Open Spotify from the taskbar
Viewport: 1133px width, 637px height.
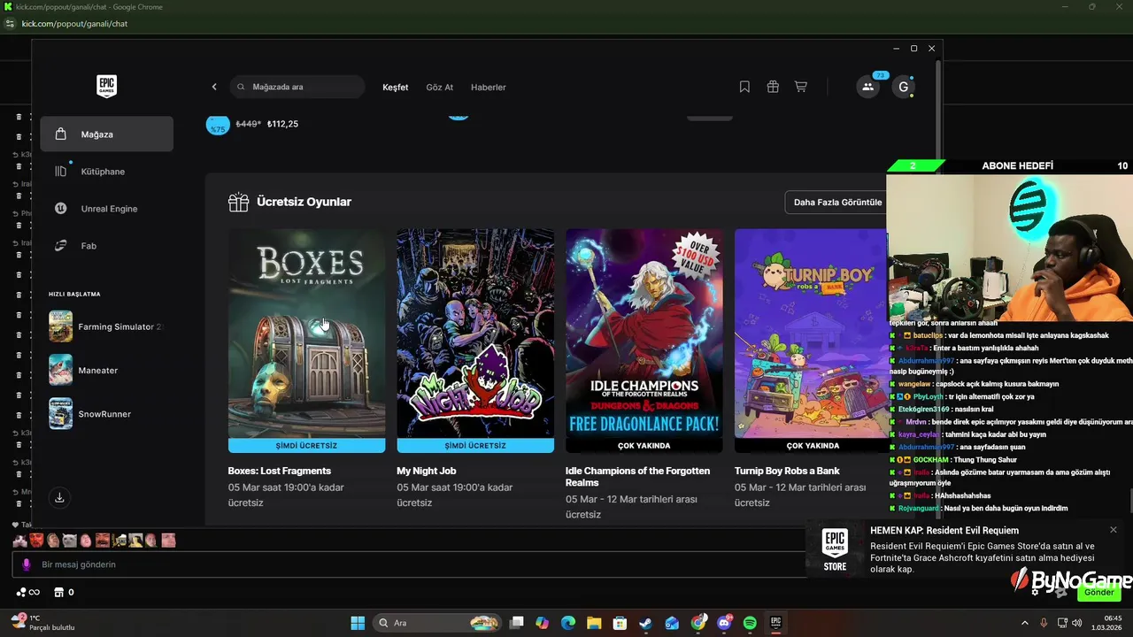click(x=750, y=623)
